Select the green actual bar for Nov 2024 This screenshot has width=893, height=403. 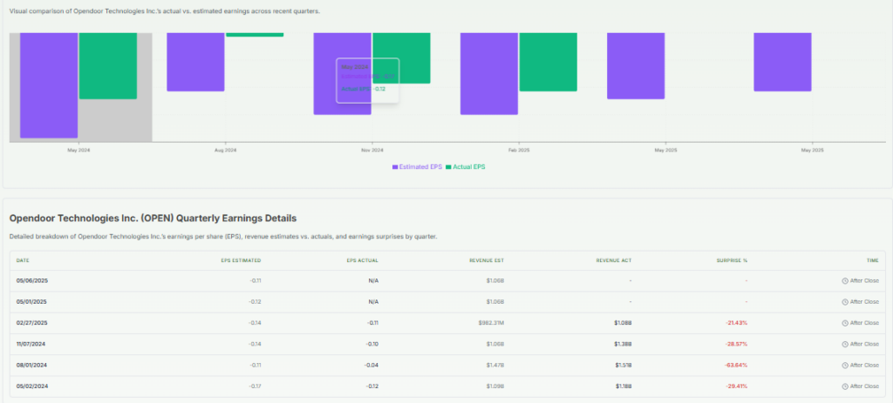pos(401,58)
